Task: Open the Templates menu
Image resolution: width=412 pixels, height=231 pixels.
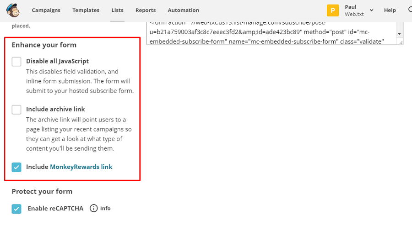Action: [x=86, y=10]
